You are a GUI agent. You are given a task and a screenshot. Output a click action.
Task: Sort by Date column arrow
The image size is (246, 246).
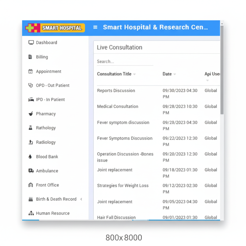tap(175, 74)
